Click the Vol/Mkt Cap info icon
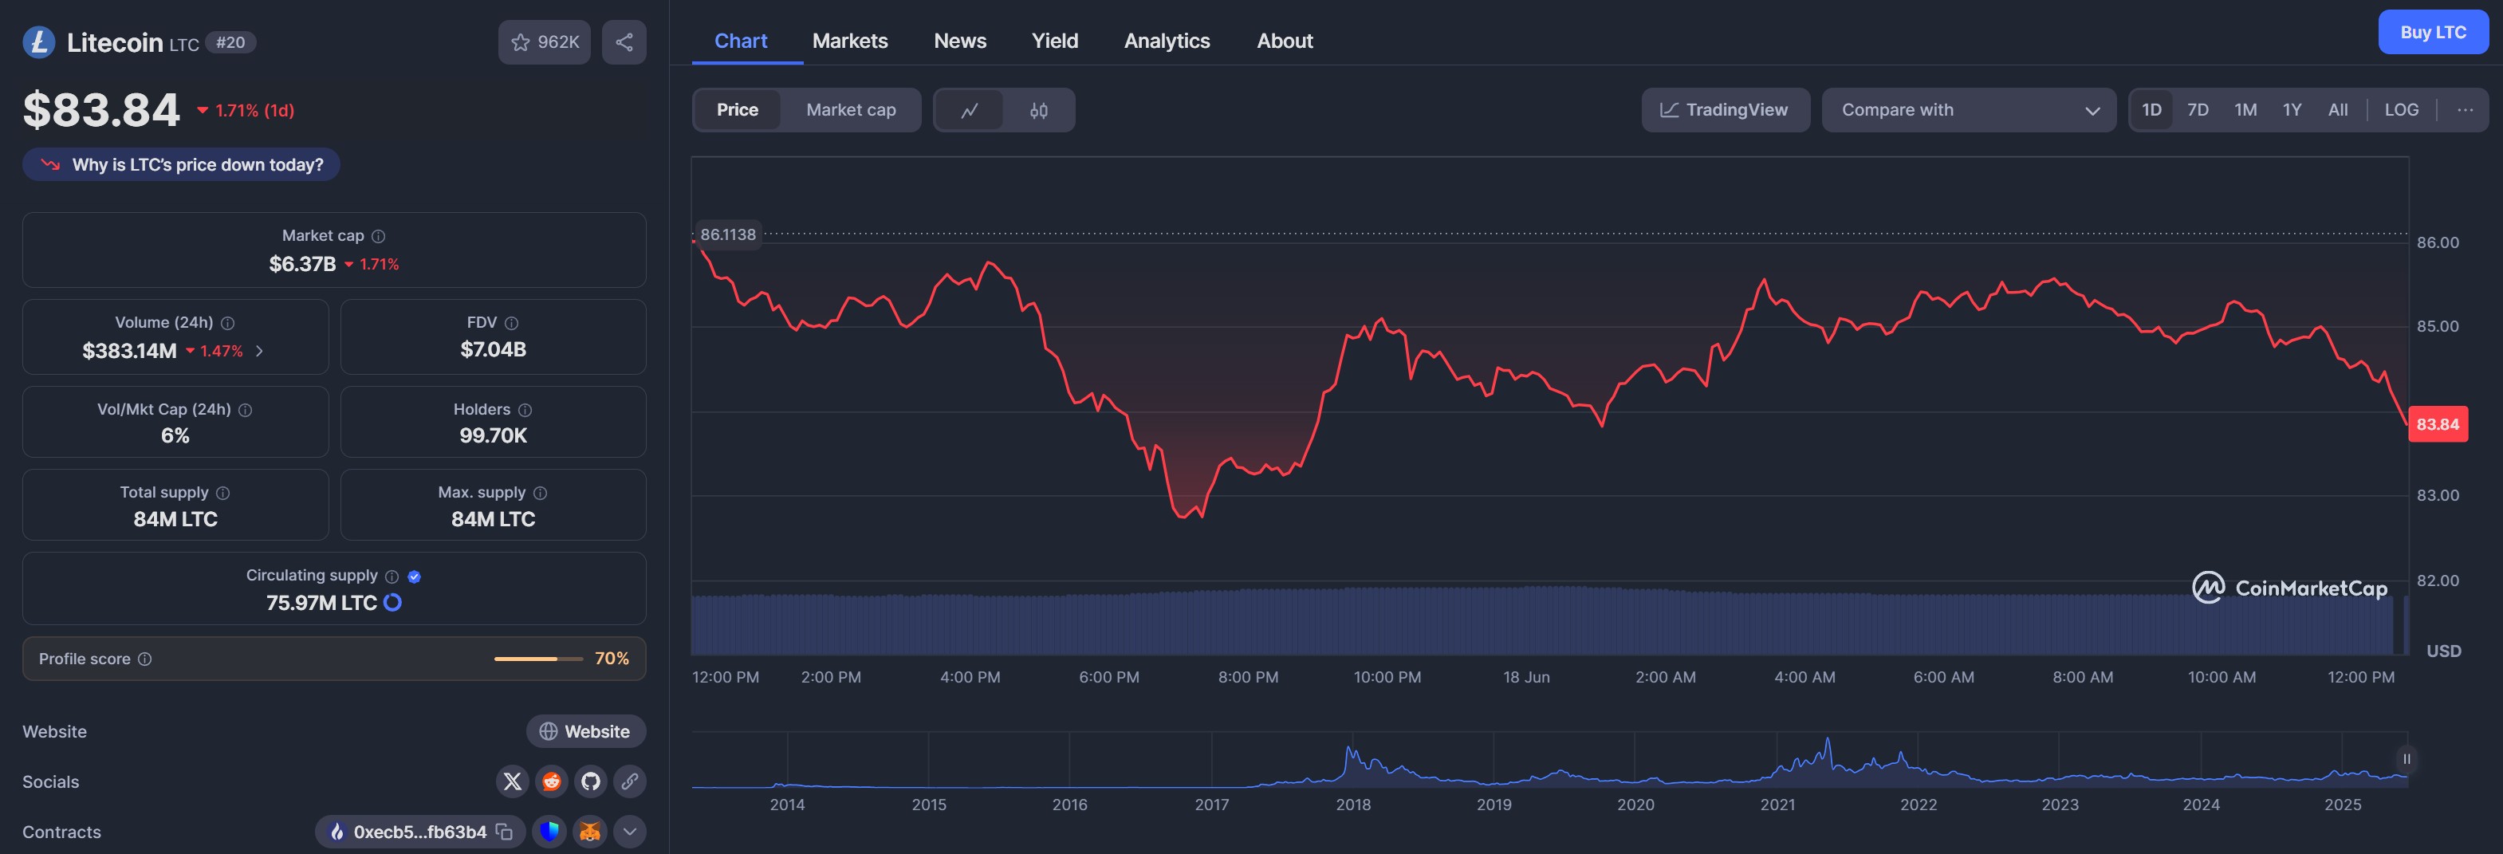This screenshot has width=2503, height=854. (245, 410)
